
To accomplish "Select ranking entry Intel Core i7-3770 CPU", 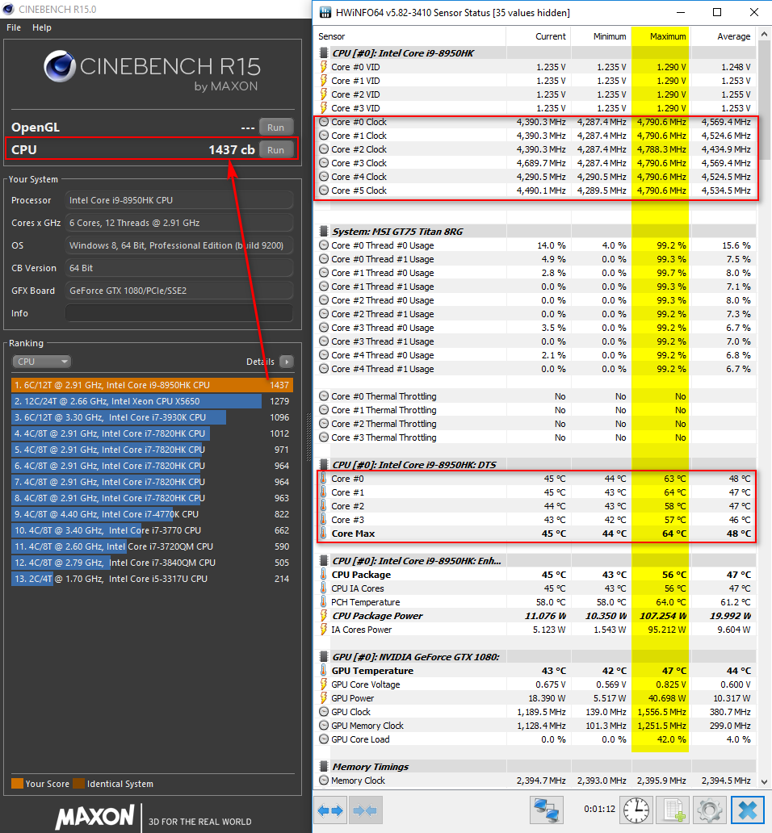I will coord(152,530).
